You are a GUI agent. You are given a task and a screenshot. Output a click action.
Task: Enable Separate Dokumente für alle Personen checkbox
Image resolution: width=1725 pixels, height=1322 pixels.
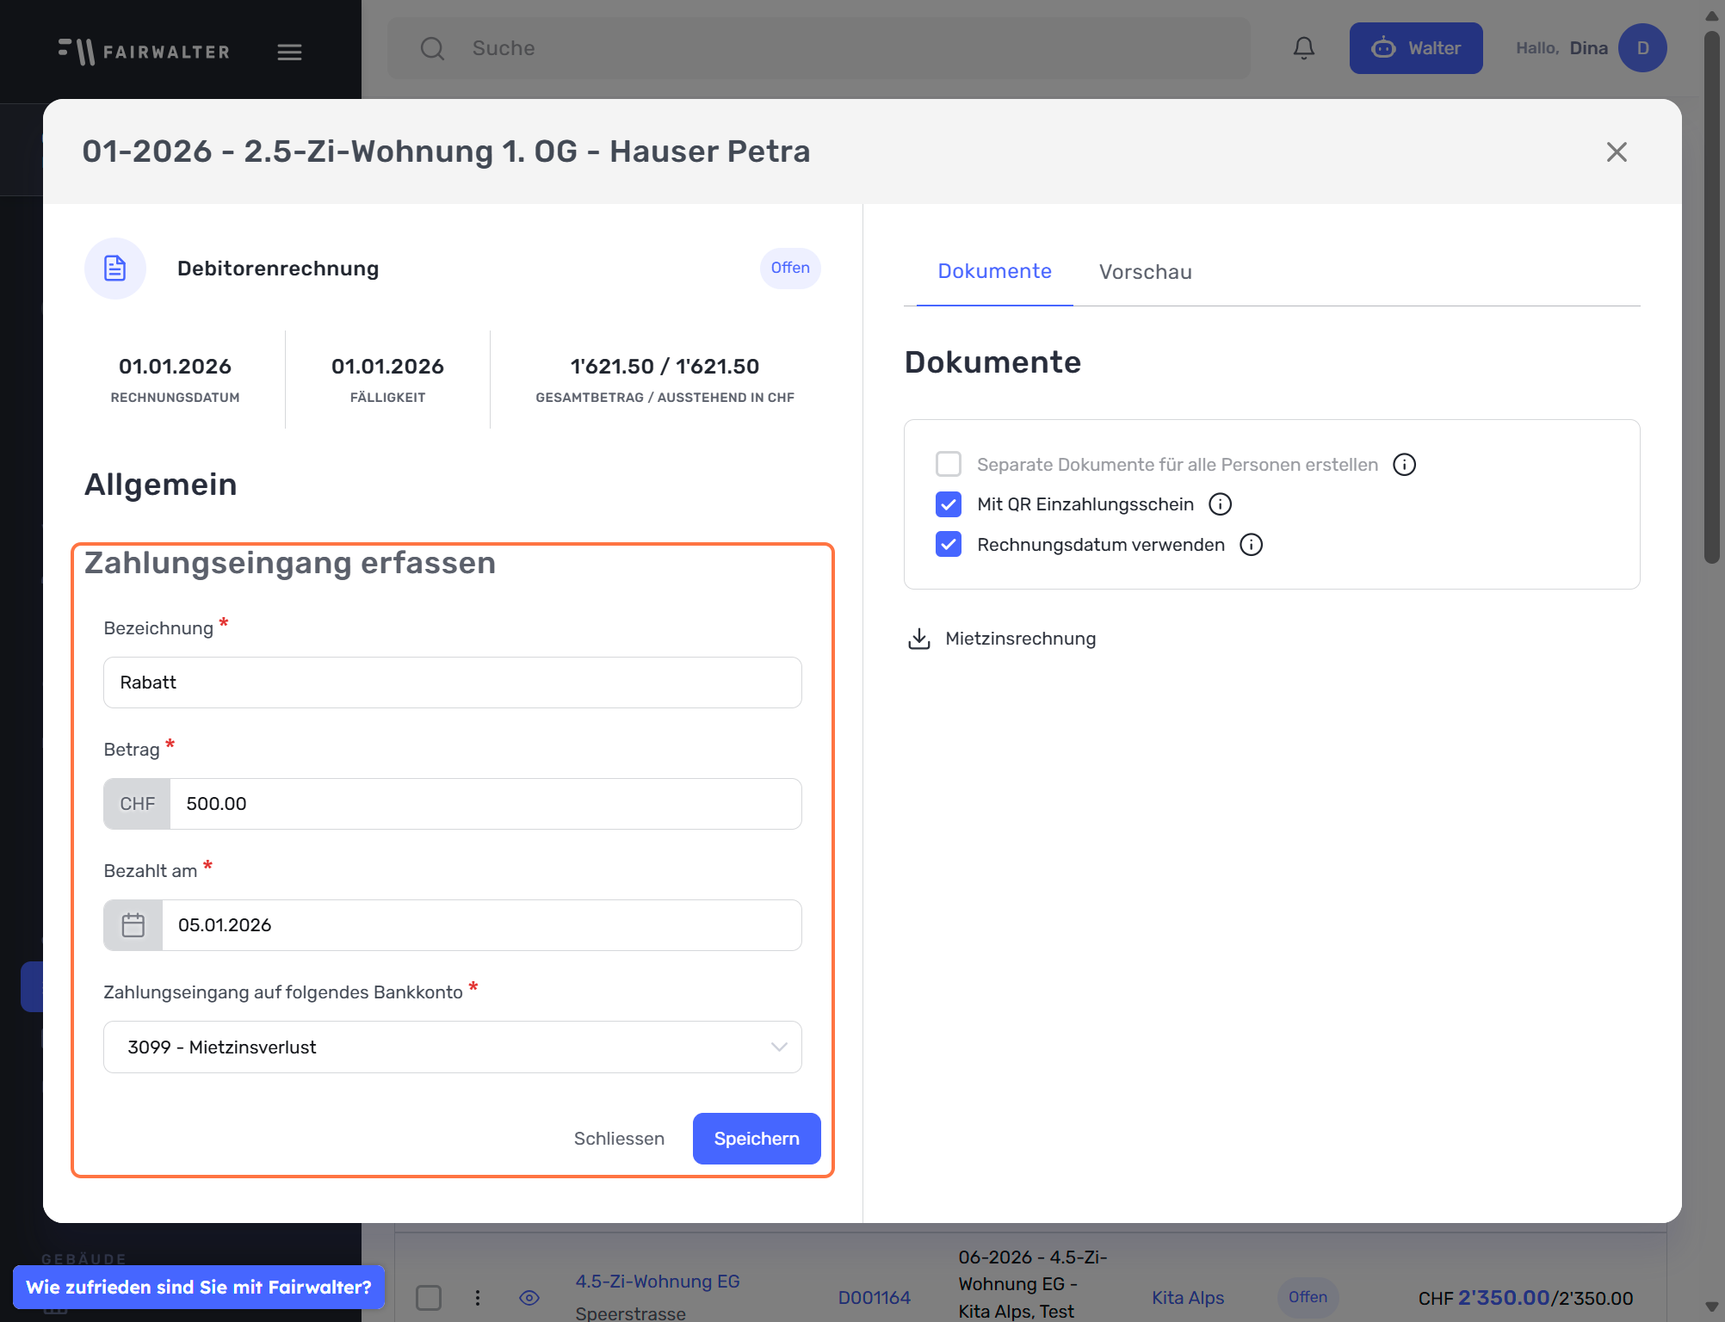[948, 465]
